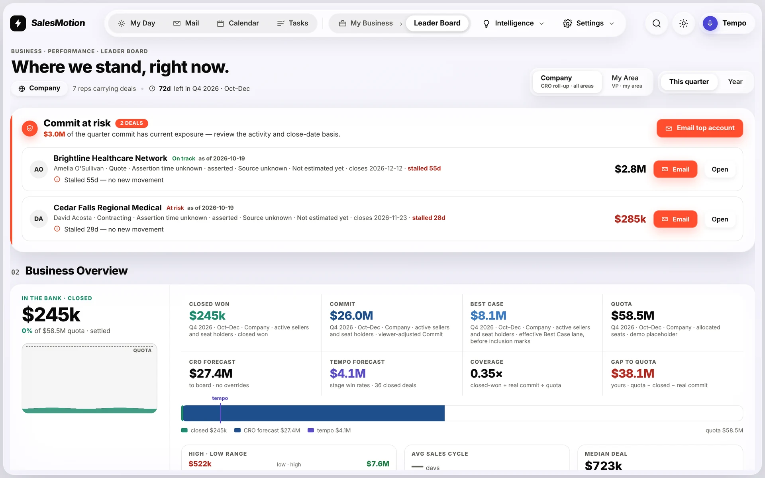
Task: Click the Intelligence lightbulb icon
Action: coord(486,24)
